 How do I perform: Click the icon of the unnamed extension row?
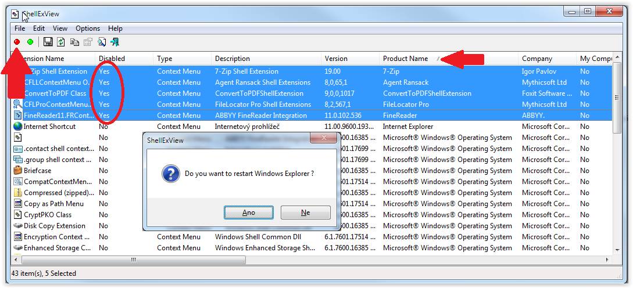[18, 138]
